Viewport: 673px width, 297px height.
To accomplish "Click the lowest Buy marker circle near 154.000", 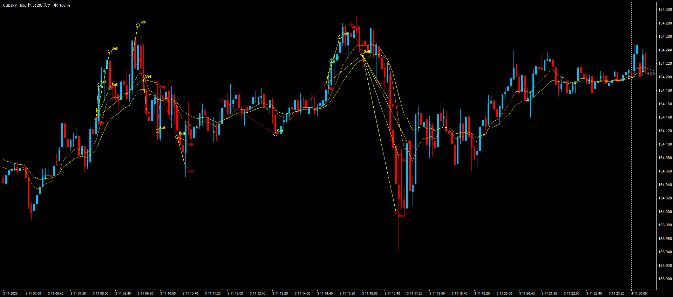I will [396, 212].
